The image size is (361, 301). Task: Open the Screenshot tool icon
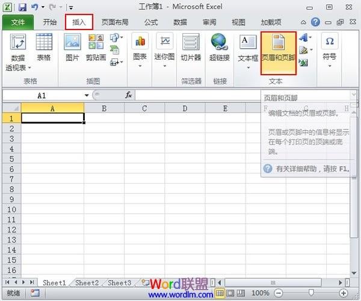[x=115, y=62]
